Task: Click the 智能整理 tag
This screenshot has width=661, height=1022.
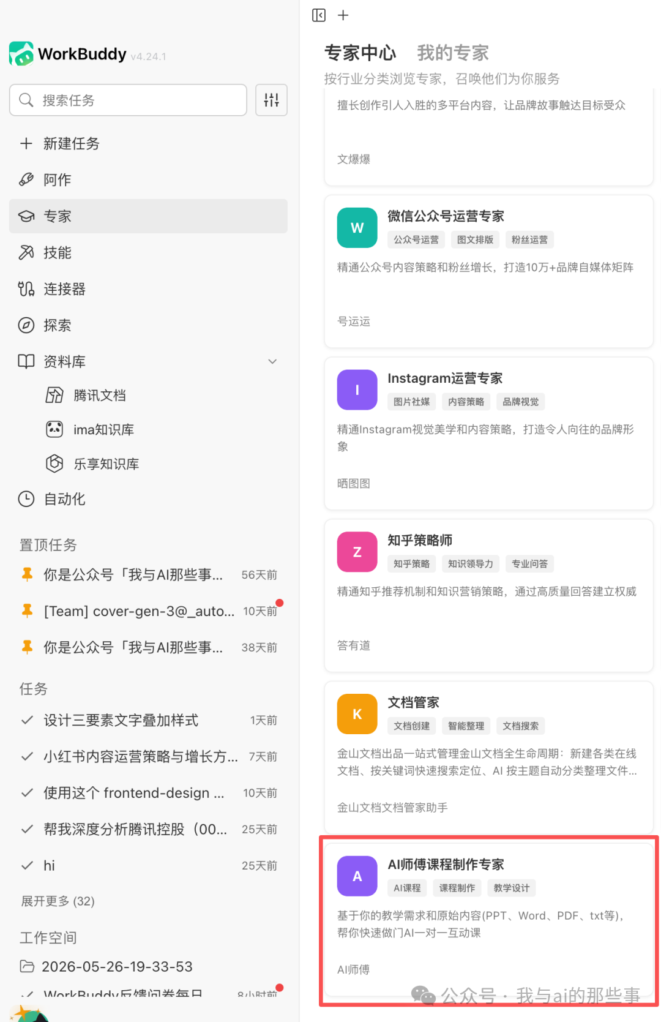Action: point(466,726)
